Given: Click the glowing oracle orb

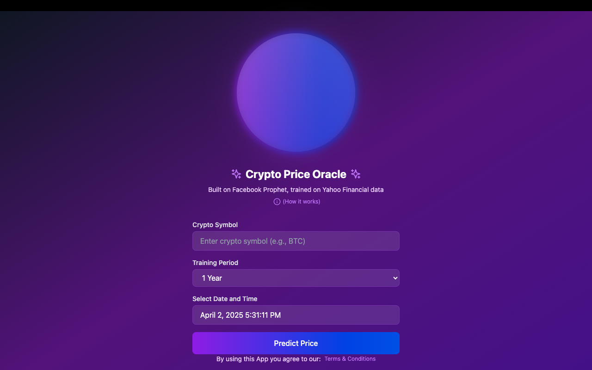Looking at the screenshot, I should (x=296, y=92).
